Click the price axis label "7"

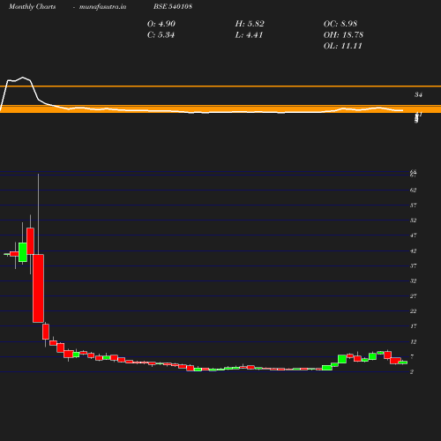412,356
